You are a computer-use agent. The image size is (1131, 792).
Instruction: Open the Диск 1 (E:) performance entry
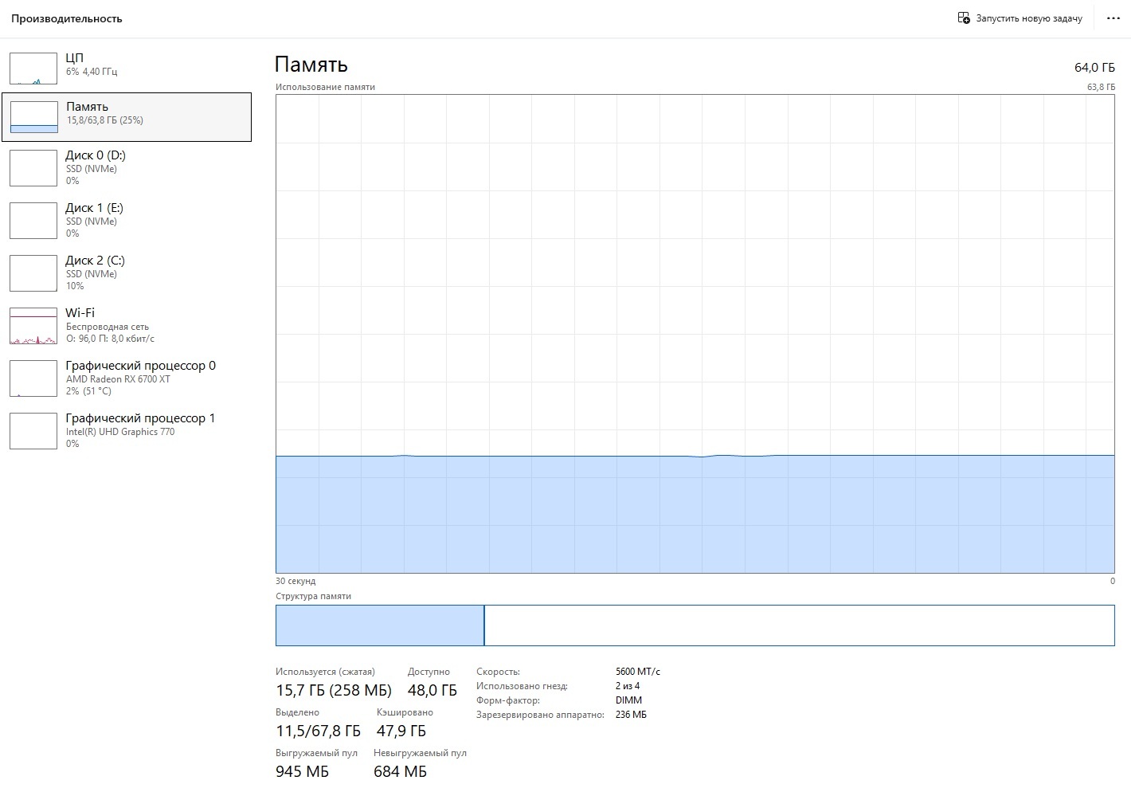click(x=127, y=220)
